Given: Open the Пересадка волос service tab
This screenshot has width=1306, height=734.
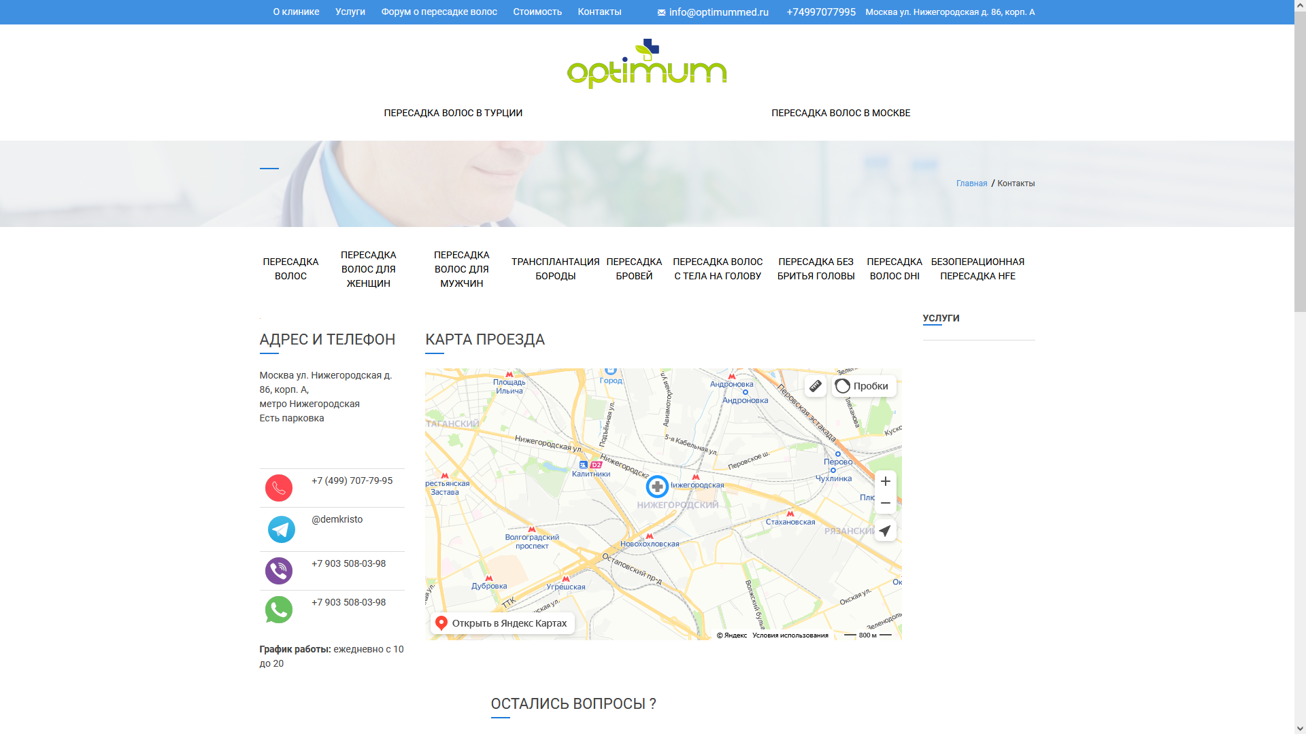Looking at the screenshot, I should point(290,269).
